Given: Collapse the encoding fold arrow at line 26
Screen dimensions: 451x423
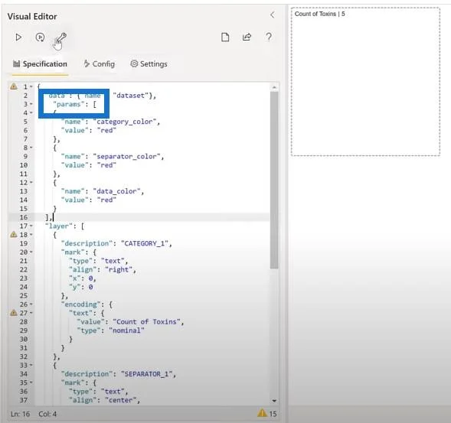Looking at the screenshot, I should coord(31,304).
